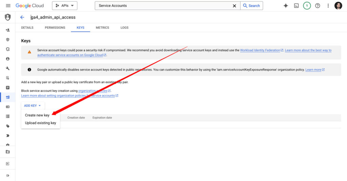
Task: Open the Workload Identity Federation link
Action: [x=260, y=50]
